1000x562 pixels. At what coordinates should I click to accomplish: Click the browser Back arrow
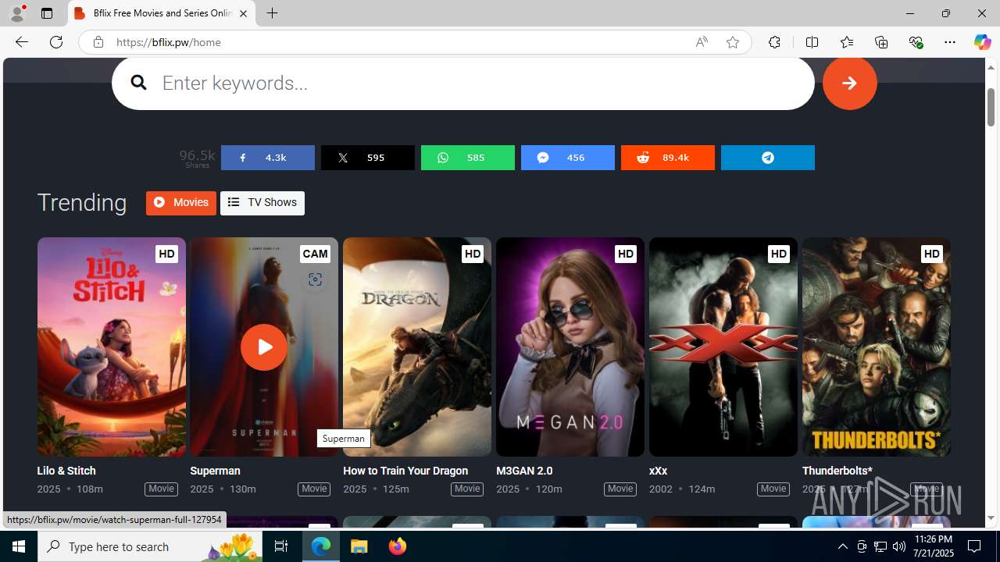pyautogui.click(x=21, y=42)
